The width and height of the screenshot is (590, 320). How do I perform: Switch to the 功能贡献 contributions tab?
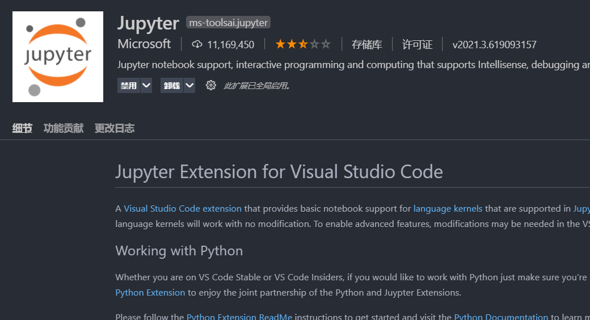pyautogui.click(x=64, y=128)
